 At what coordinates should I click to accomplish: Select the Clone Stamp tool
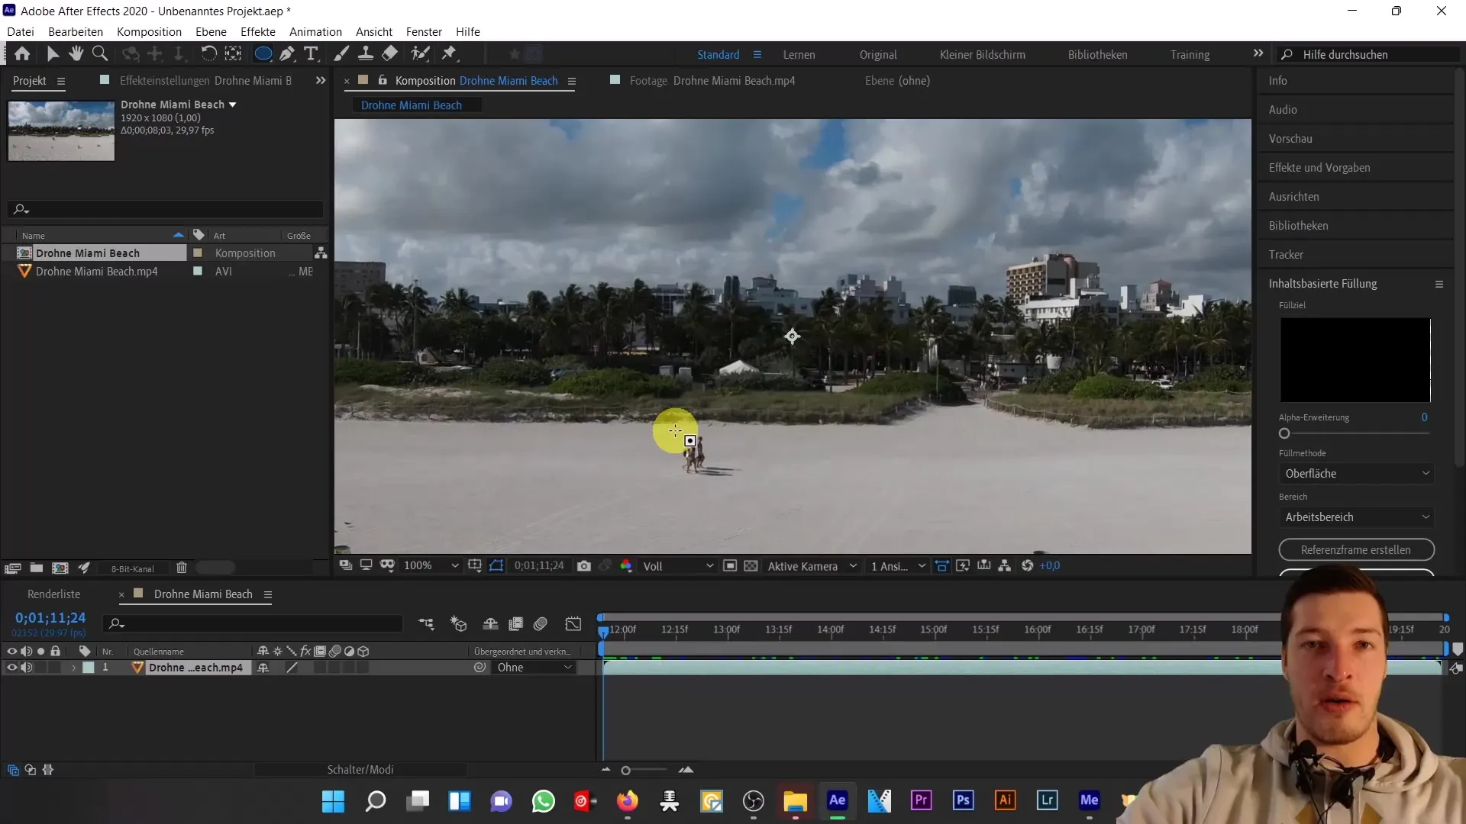[366, 54]
